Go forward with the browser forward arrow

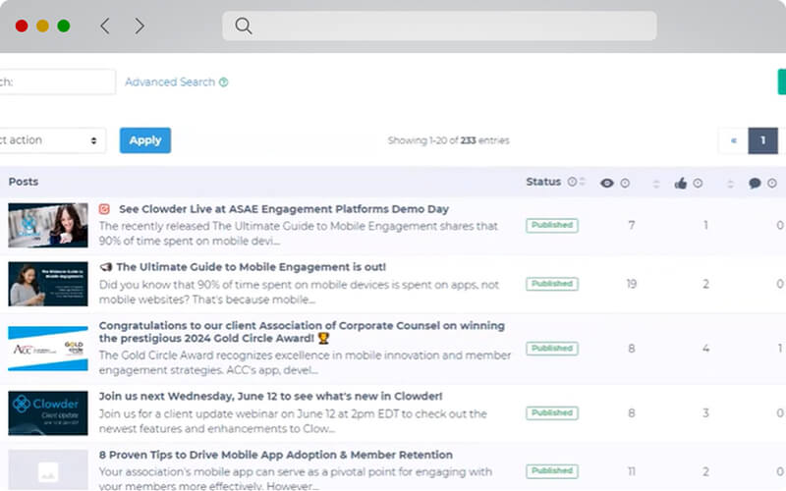(x=140, y=26)
